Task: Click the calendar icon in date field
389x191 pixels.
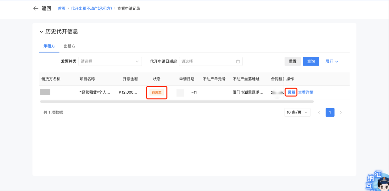Action: click(238, 61)
